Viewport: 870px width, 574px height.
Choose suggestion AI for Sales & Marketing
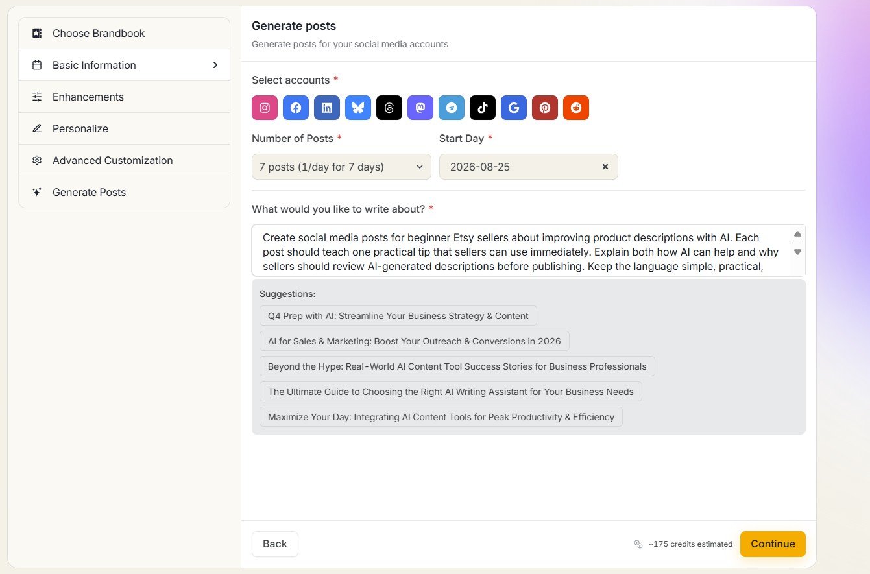click(415, 341)
